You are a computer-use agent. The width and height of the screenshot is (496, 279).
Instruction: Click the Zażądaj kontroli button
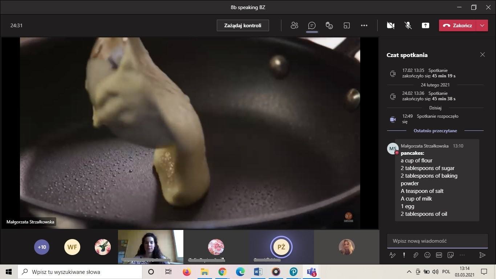(243, 25)
